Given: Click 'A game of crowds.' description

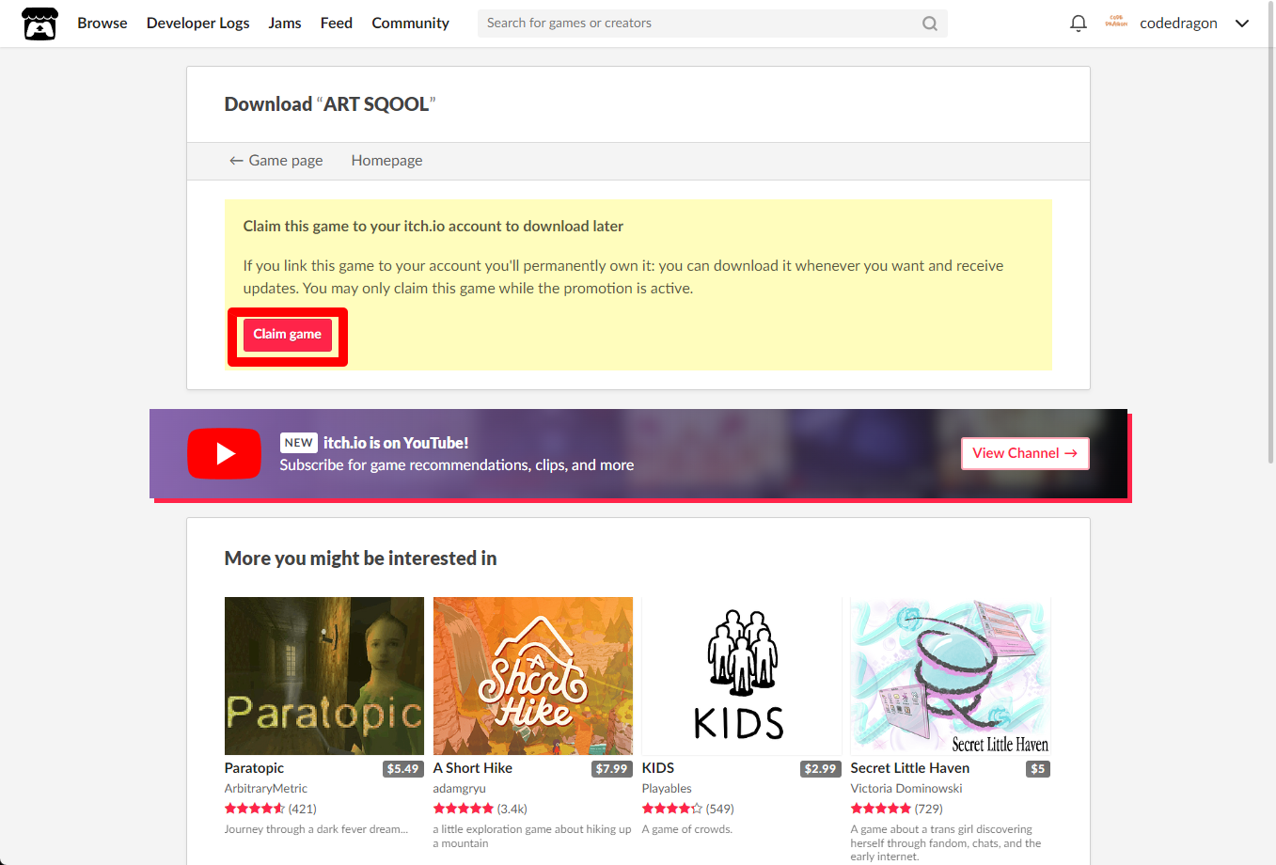Looking at the screenshot, I should pos(687,829).
